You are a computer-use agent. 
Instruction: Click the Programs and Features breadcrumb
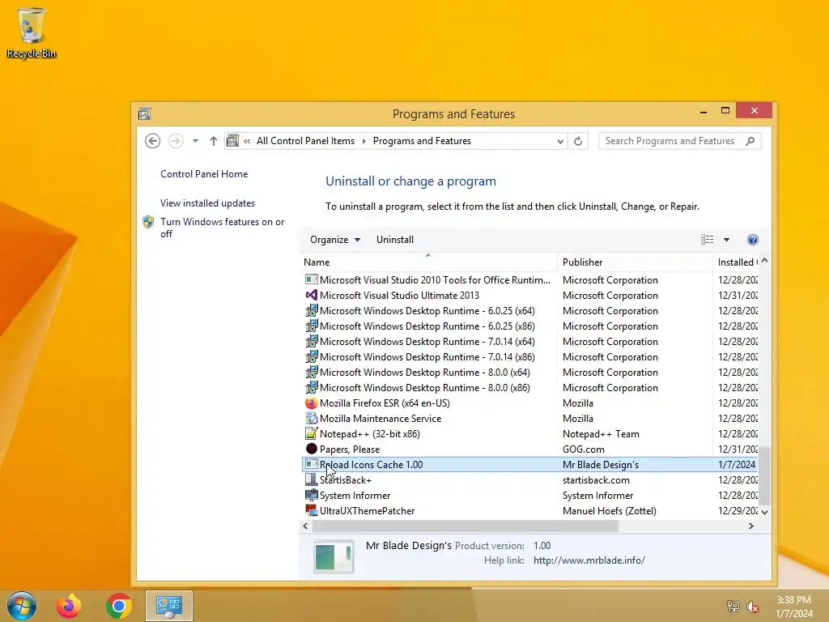pos(422,141)
